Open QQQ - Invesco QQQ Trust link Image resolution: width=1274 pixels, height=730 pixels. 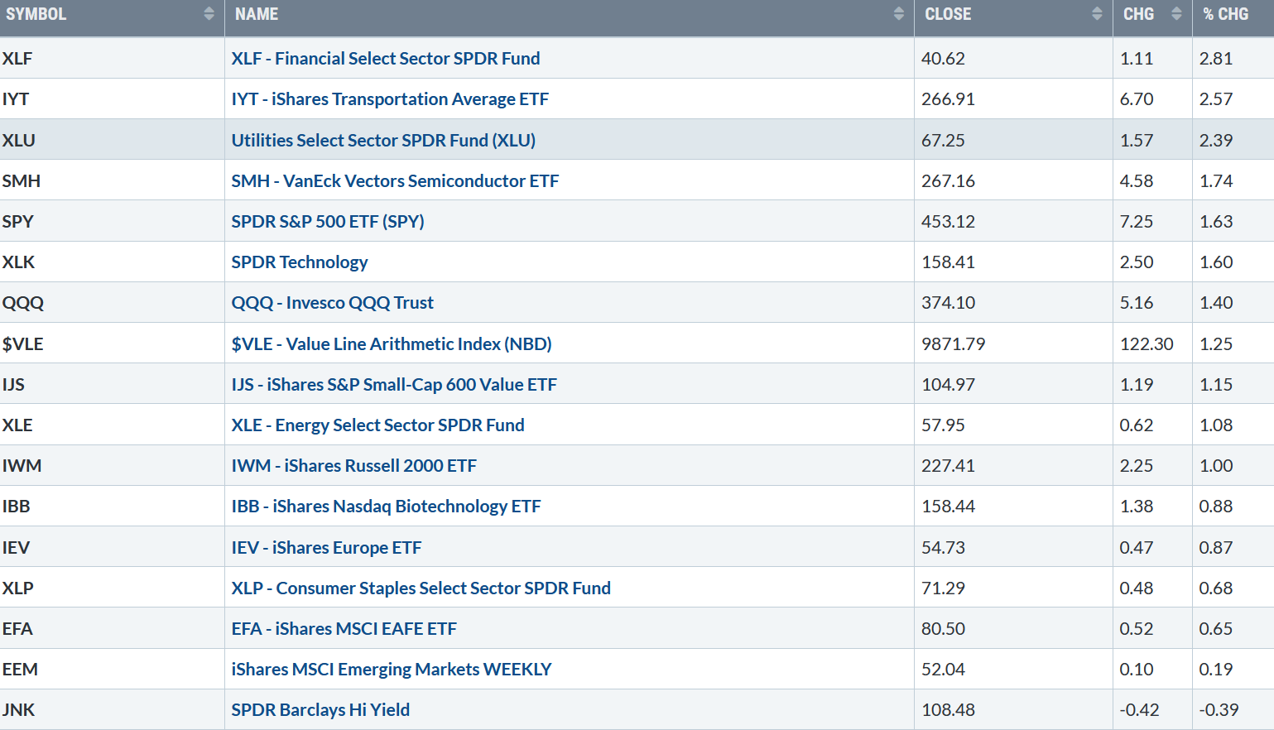[x=333, y=303]
